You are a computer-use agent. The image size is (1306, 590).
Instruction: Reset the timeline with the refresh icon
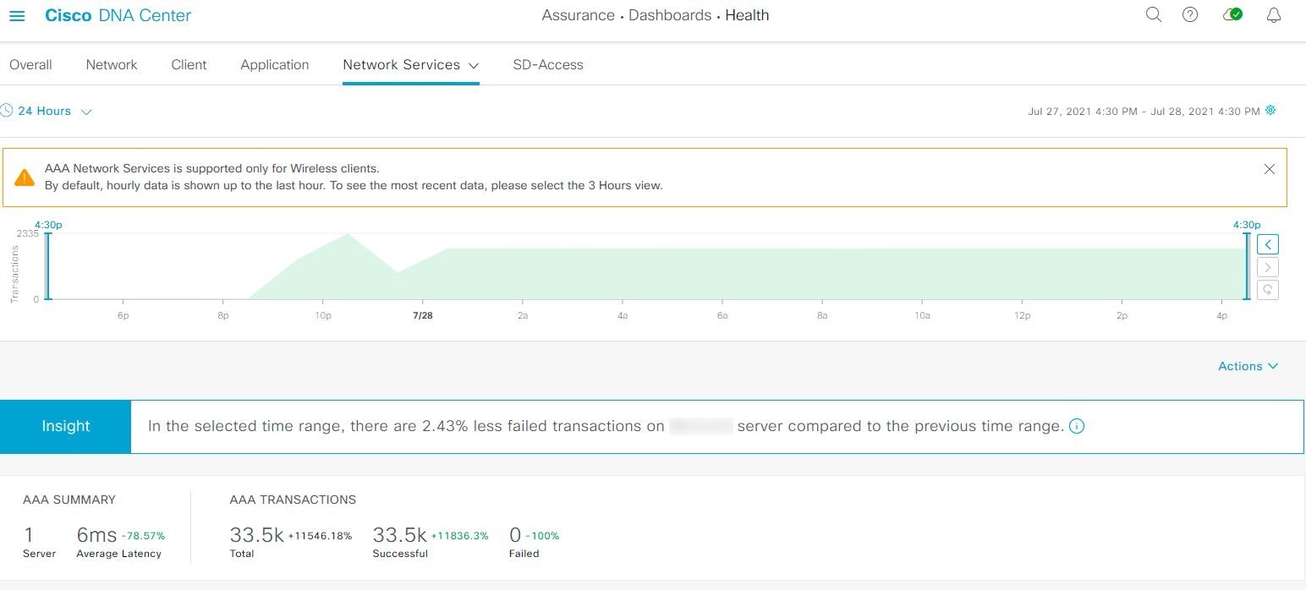(x=1268, y=290)
